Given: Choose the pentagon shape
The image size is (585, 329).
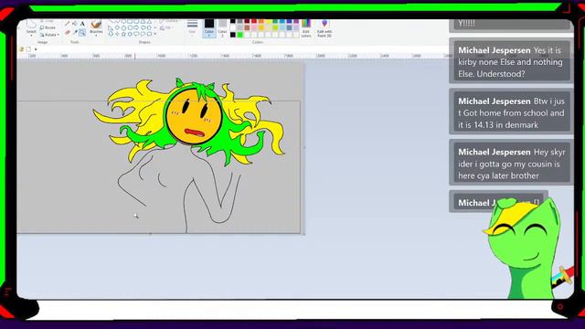Looking at the screenshot, I should (x=123, y=27).
